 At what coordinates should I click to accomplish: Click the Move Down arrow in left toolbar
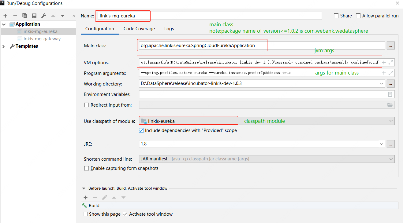coord(62,16)
